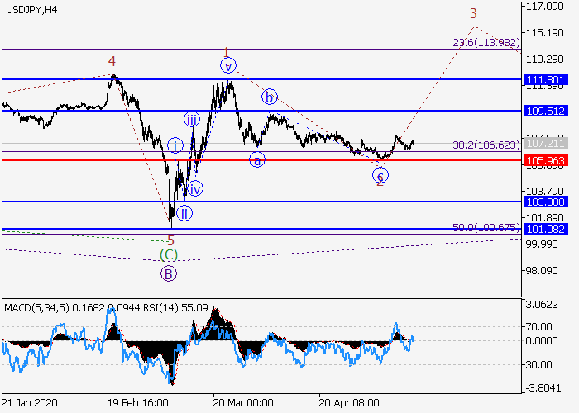Click the brown wave 4 label
The height and width of the screenshot is (413, 579).
pos(112,61)
